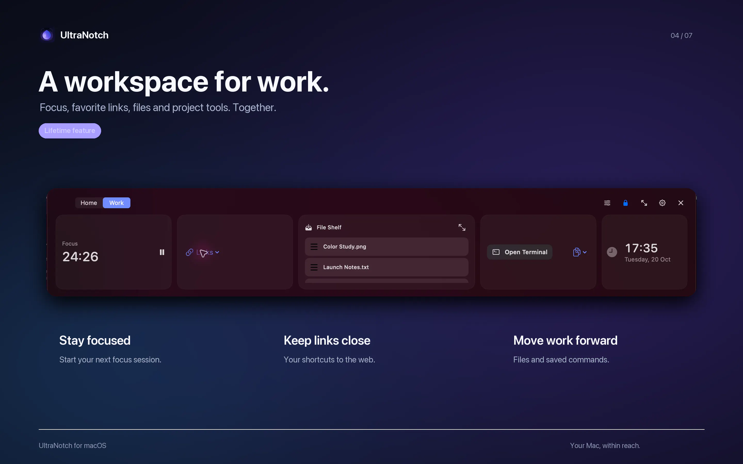Select the Launch Notes.txt file row
This screenshot has height=464, width=743.
pyautogui.click(x=386, y=267)
